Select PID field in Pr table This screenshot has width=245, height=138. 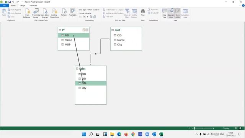pyautogui.click(x=73, y=35)
